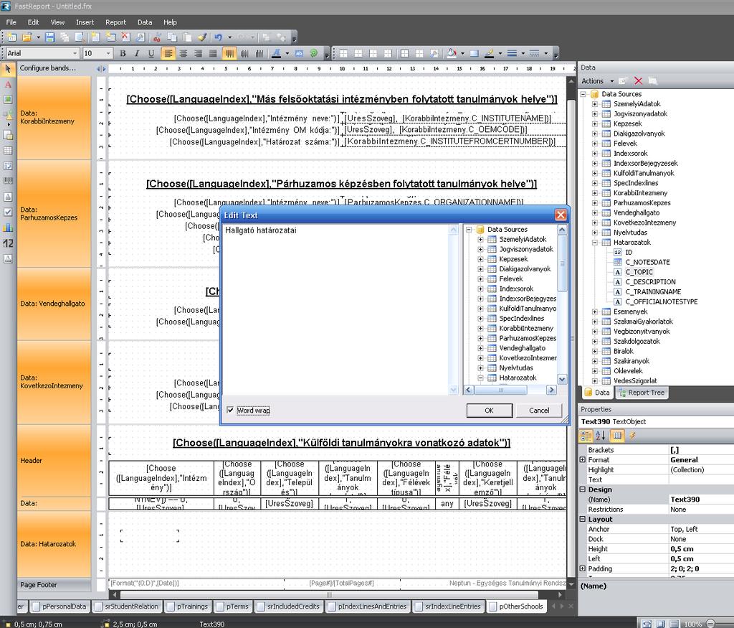
Task: Select the C_TOPIC field in Data panel
Action: pos(639,272)
